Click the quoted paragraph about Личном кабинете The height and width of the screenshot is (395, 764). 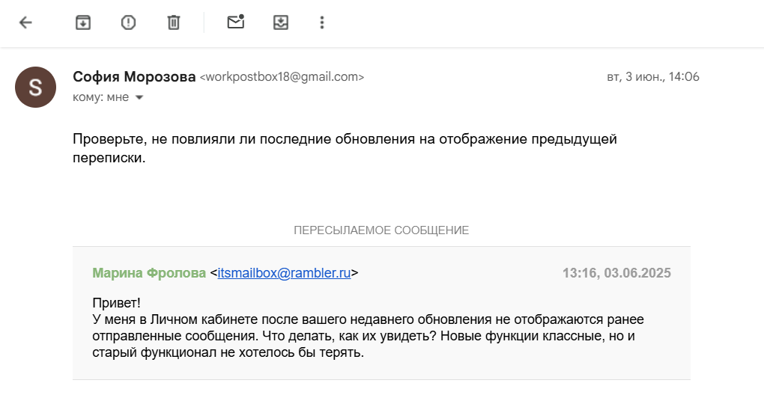(x=363, y=336)
